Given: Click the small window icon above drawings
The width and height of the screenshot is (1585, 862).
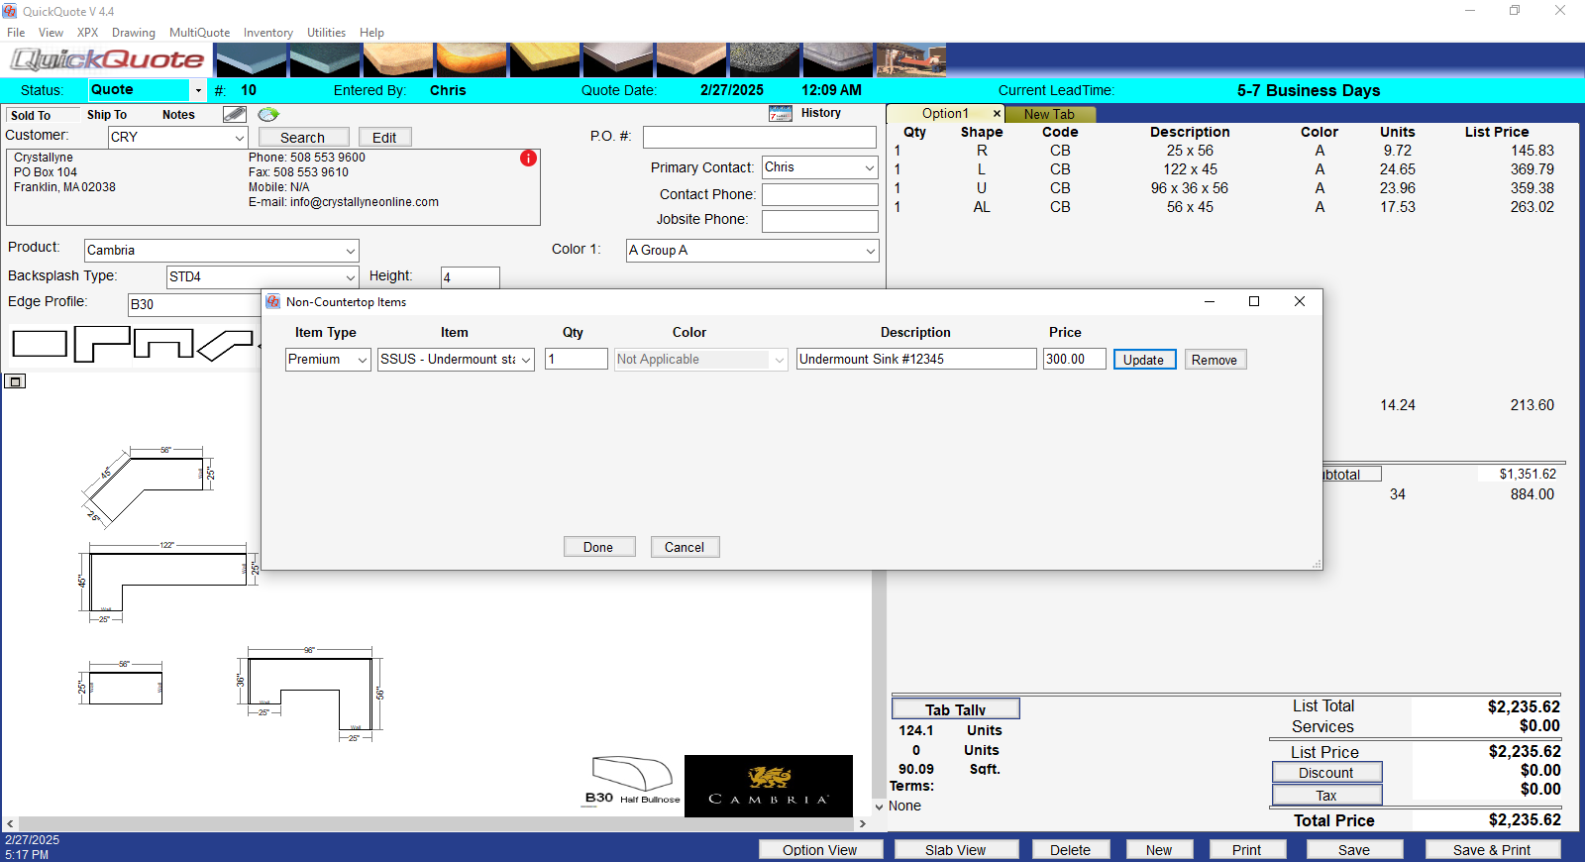Looking at the screenshot, I should pyautogui.click(x=15, y=381).
